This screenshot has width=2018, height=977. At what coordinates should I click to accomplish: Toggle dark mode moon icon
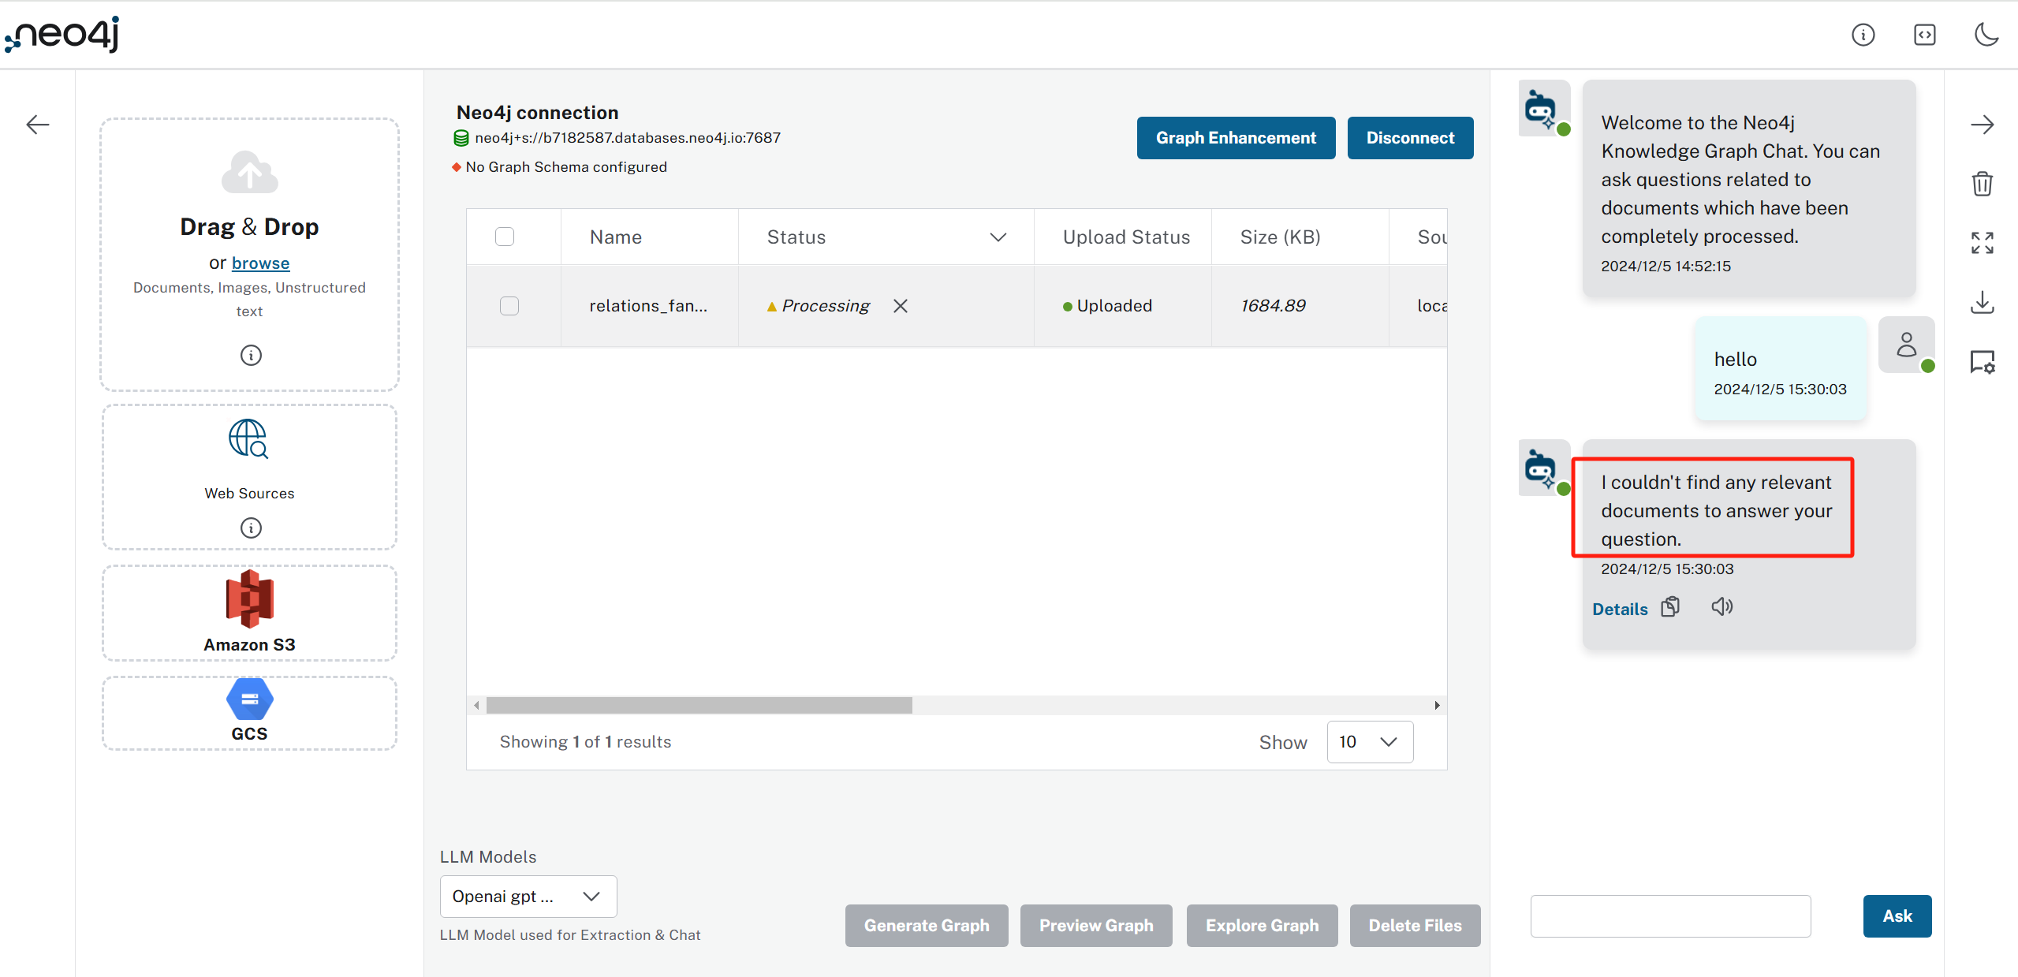click(x=1986, y=35)
